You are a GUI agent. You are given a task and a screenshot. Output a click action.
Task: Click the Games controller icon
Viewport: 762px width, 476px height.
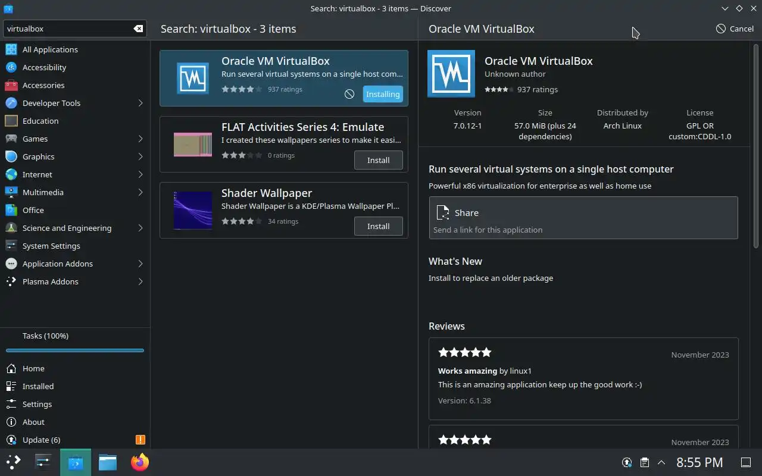tap(11, 139)
